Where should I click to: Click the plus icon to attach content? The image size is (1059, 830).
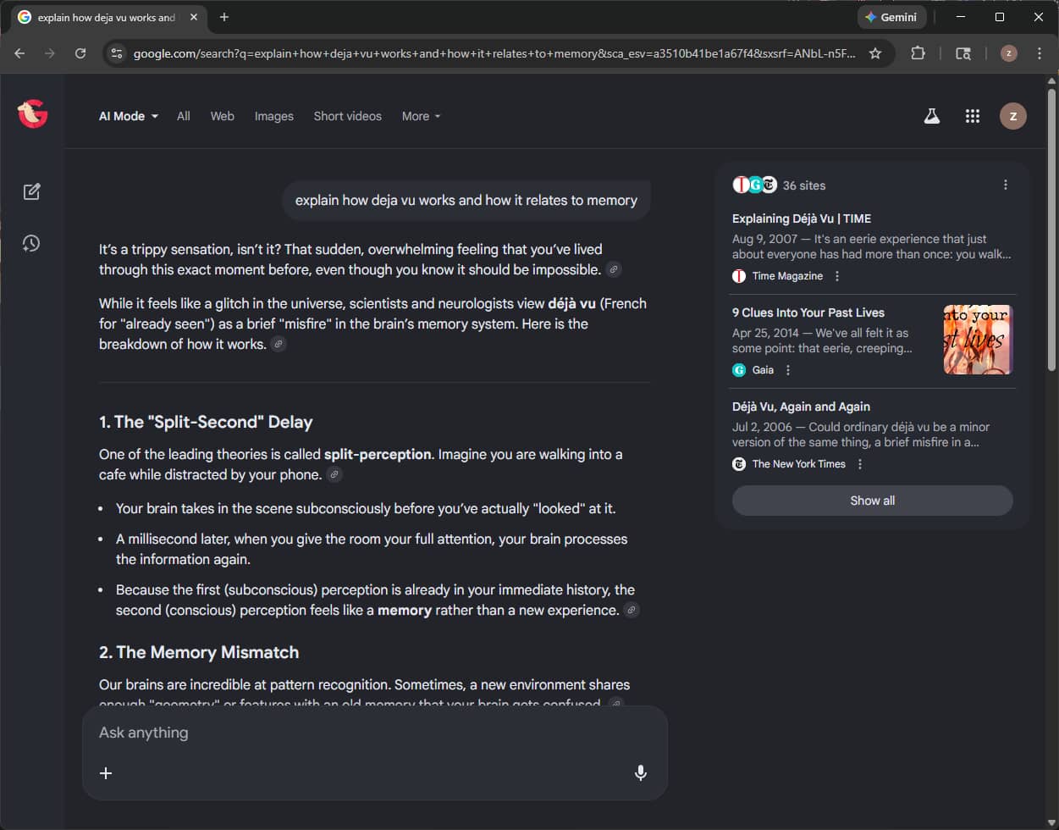(106, 772)
